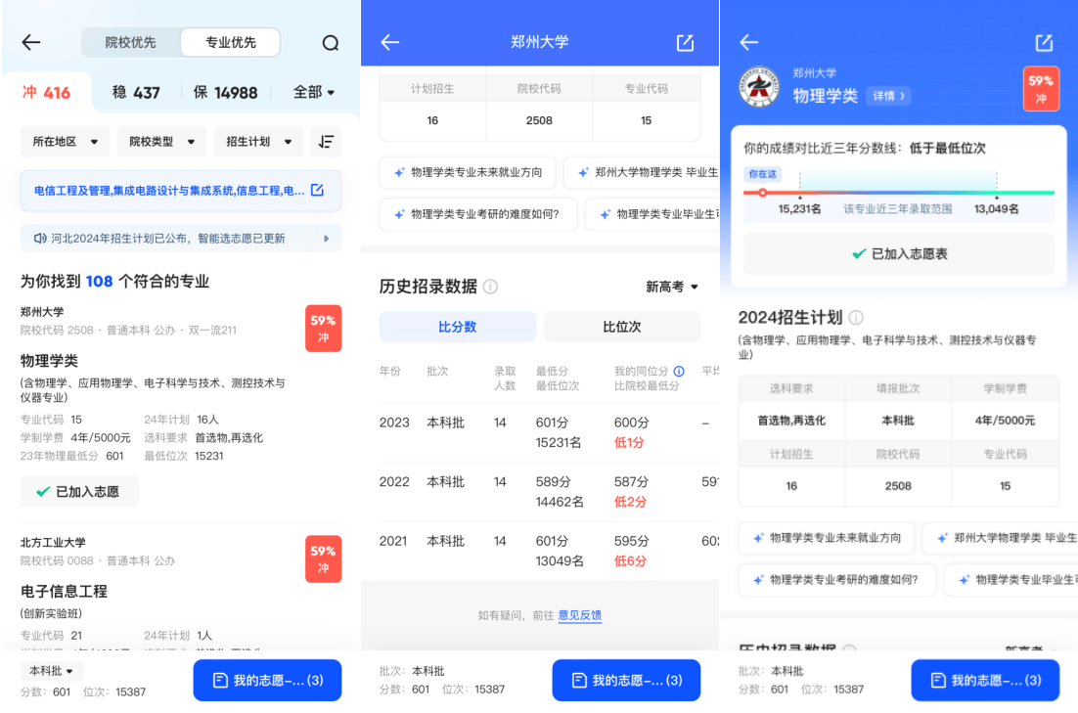Switch to 院校优先 mode

131,43
